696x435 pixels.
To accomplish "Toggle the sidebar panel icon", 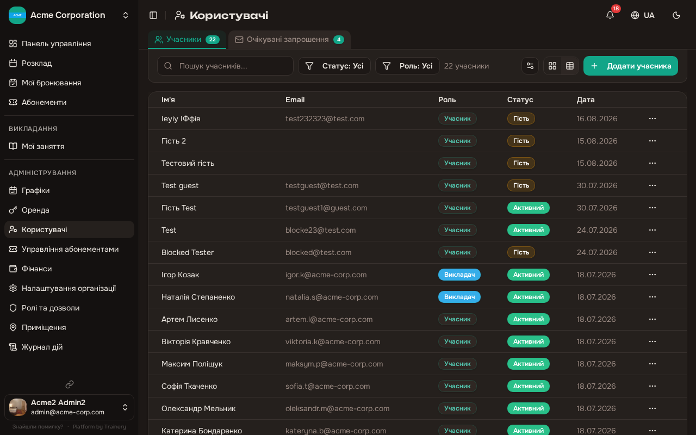I will [153, 15].
